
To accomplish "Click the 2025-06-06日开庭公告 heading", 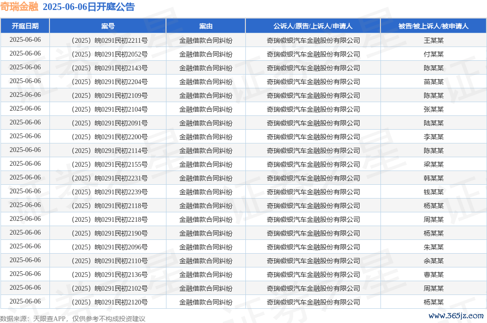I will [89, 7].
